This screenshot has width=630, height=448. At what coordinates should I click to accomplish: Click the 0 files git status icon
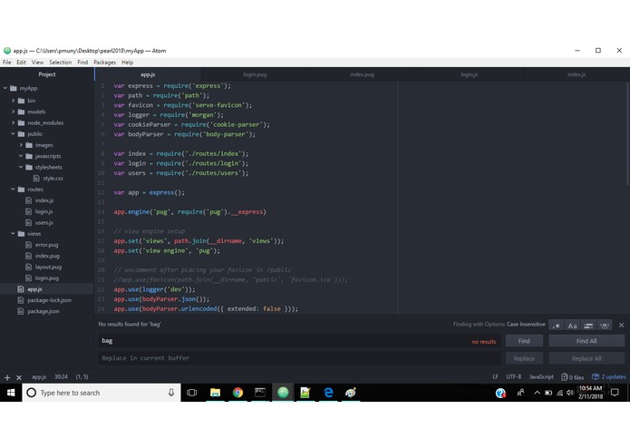click(x=572, y=377)
